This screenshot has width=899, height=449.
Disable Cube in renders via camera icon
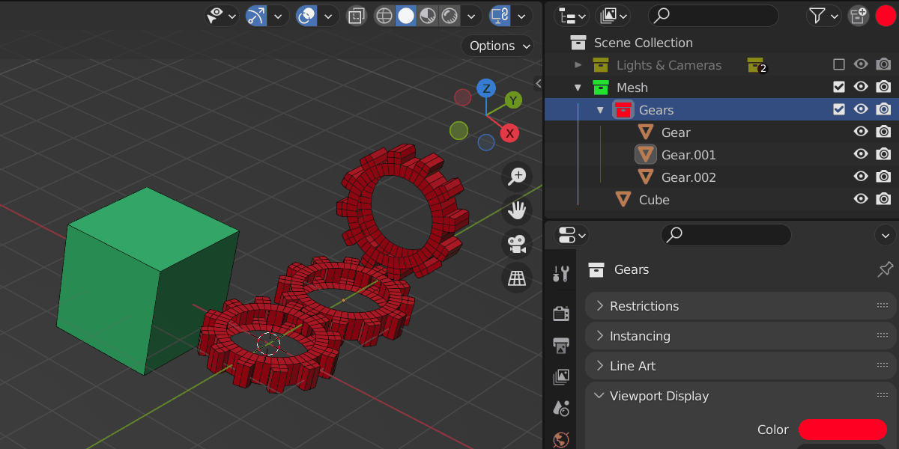884,200
